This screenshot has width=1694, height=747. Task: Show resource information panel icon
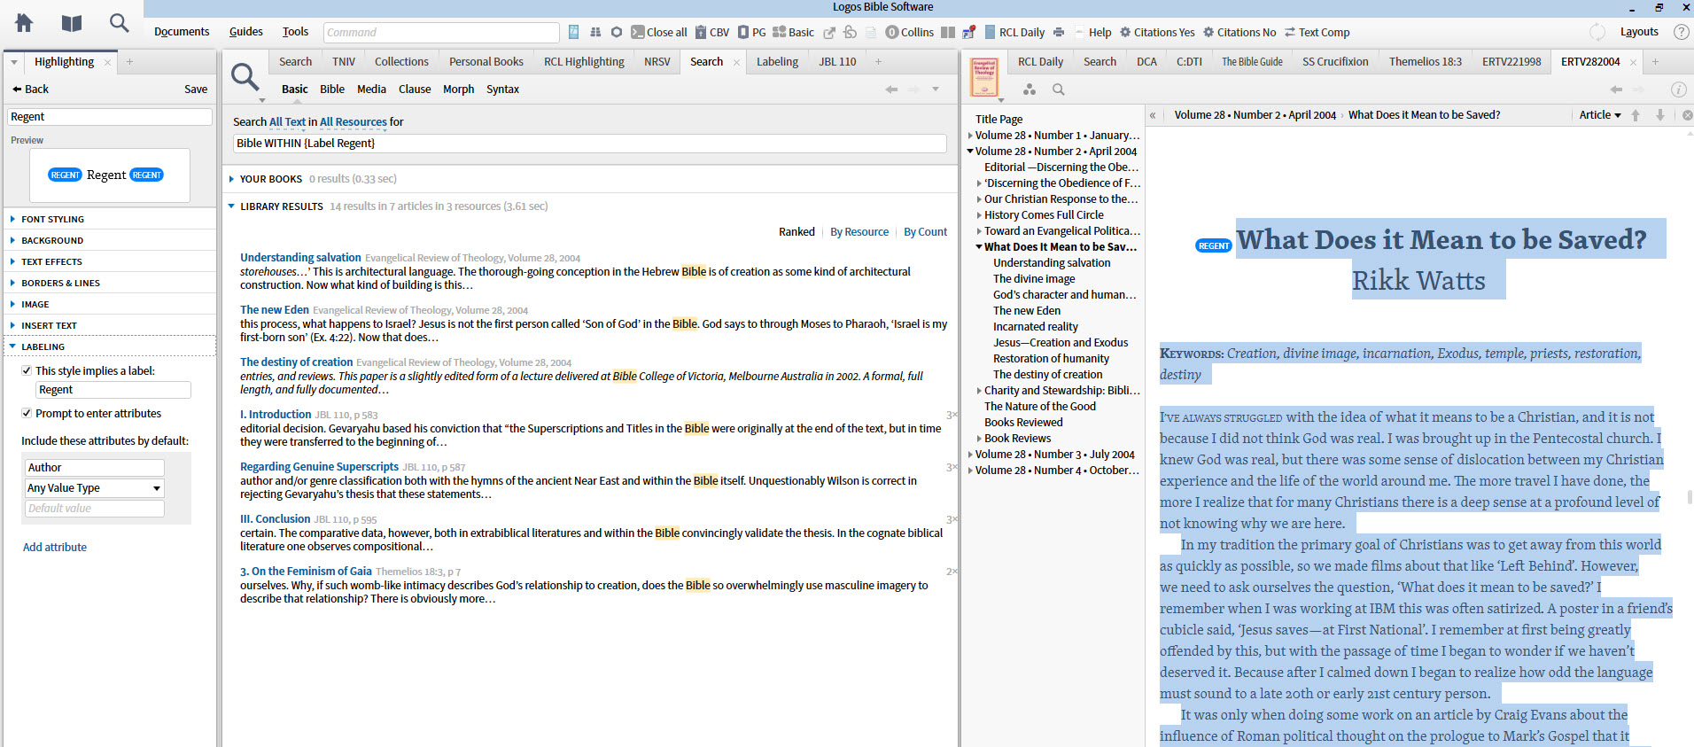coord(1678,89)
